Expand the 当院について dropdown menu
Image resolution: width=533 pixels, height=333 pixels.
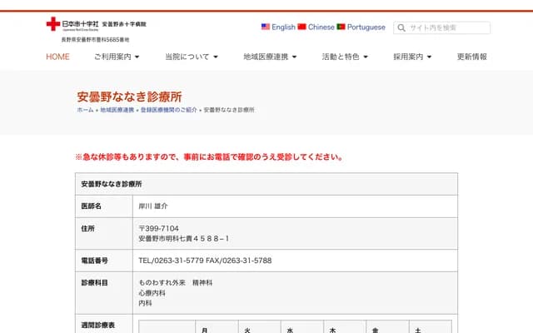click(x=191, y=57)
